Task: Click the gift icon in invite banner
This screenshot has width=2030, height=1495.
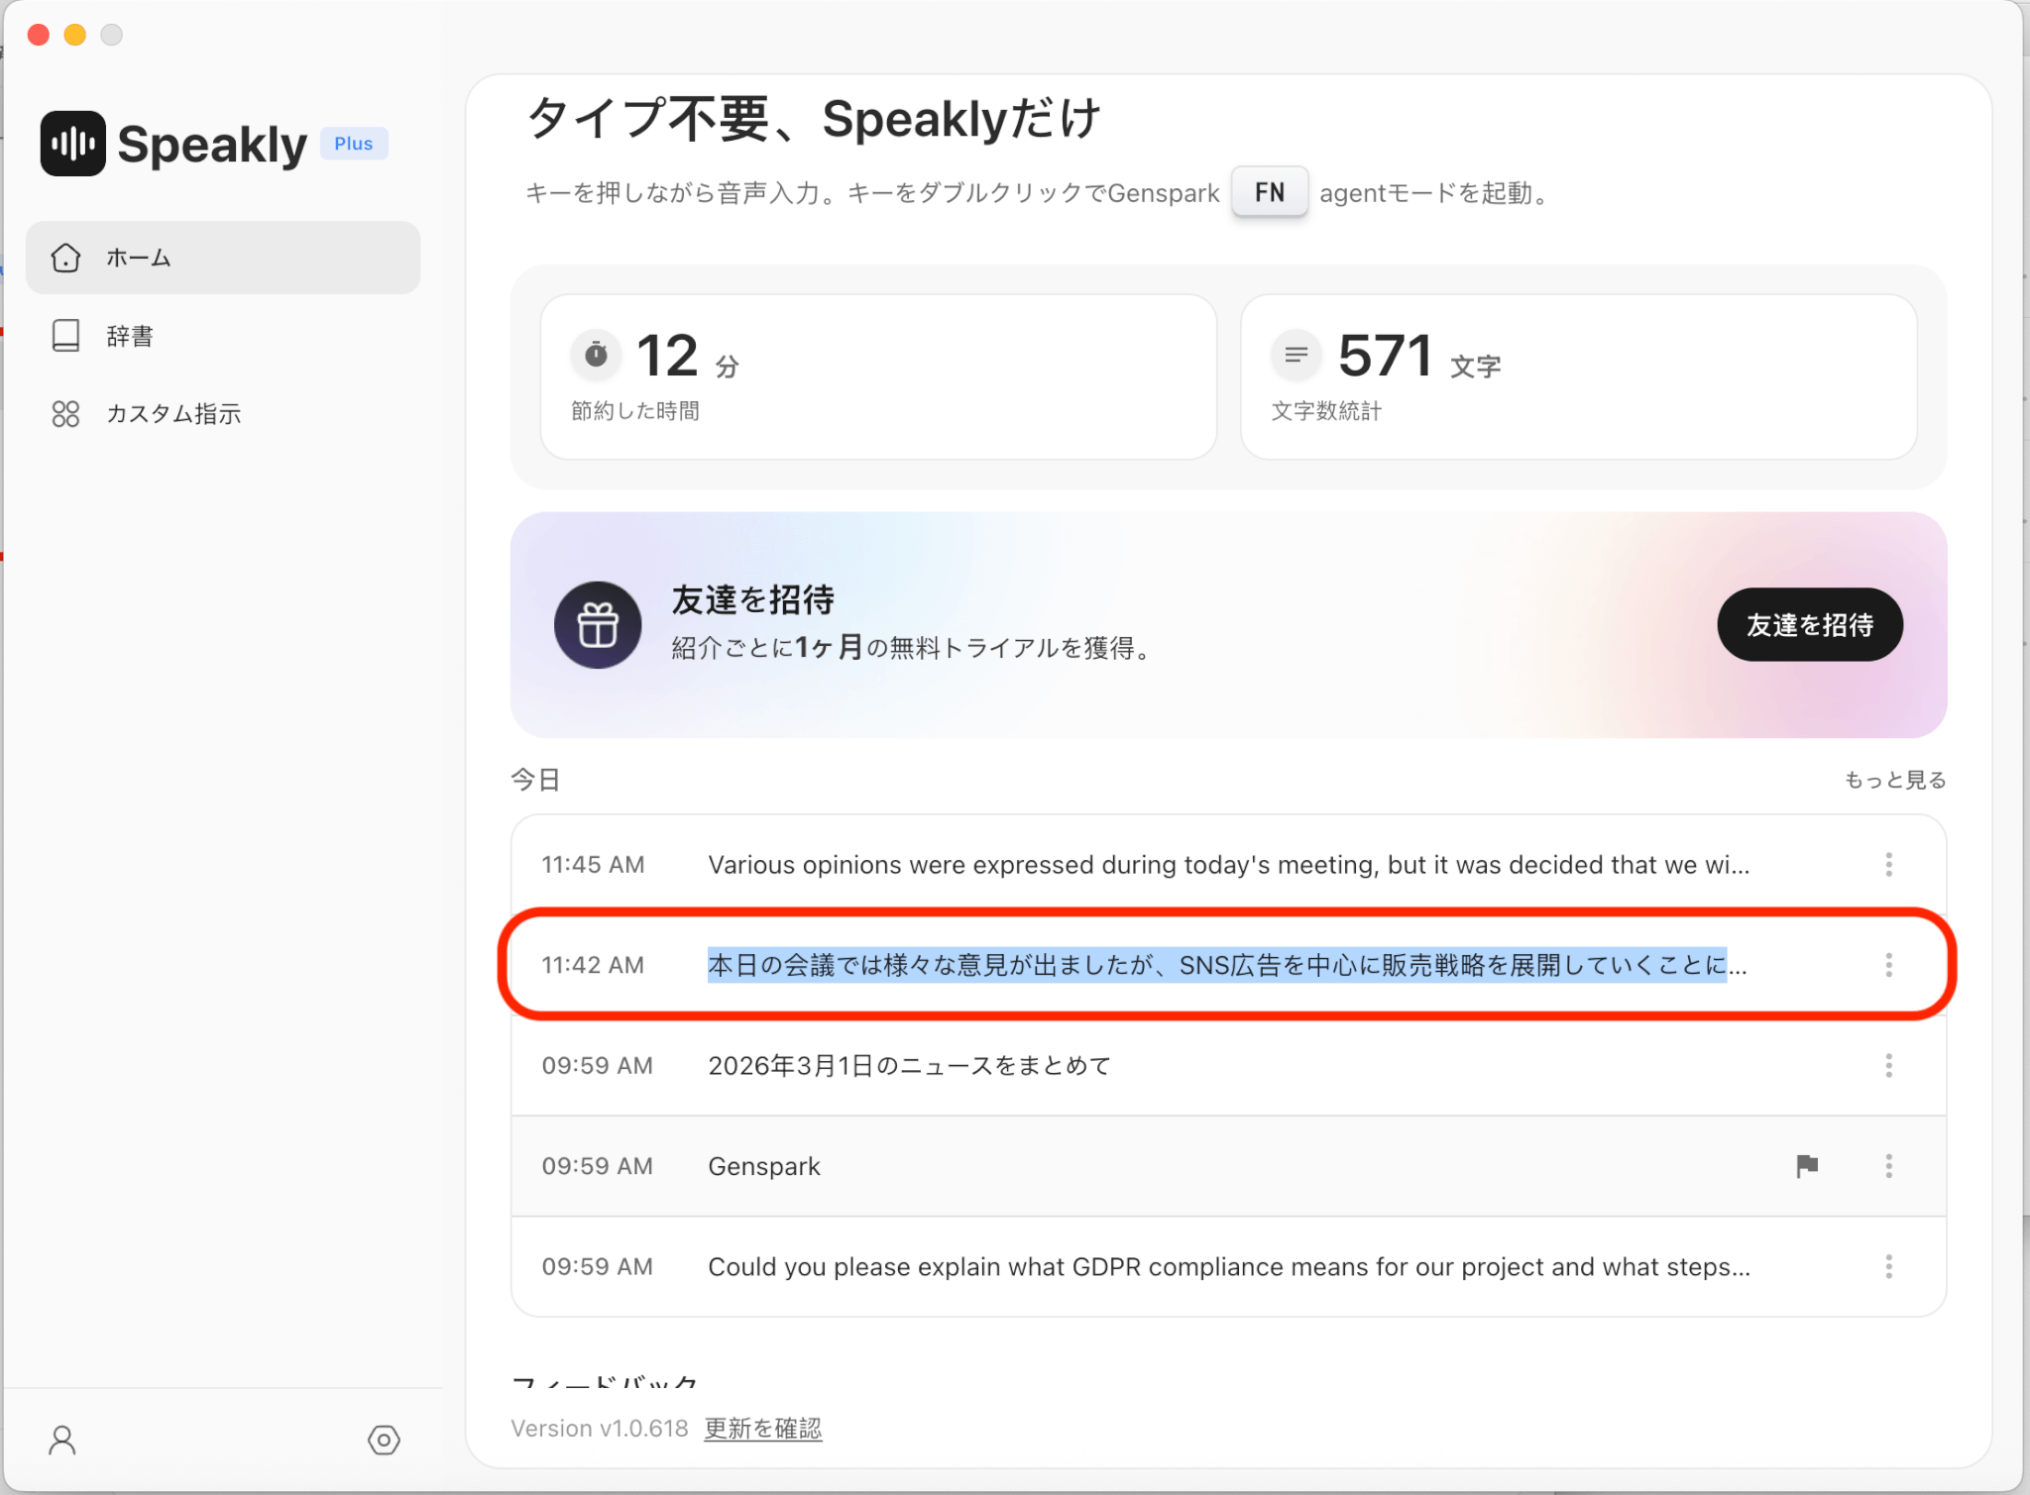Action: 598,625
